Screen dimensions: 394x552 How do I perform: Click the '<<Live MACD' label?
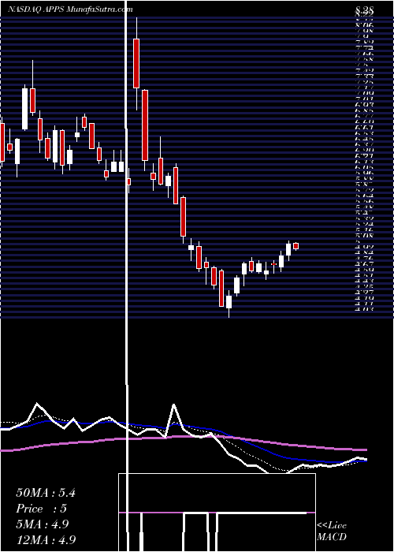click(332, 531)
